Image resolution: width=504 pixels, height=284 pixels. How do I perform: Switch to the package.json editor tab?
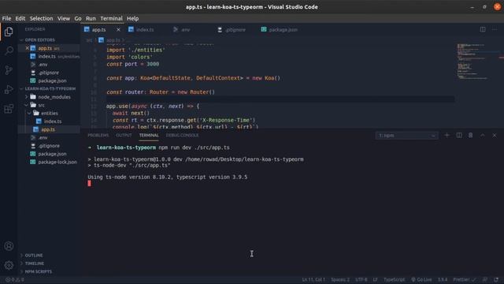(x=283, y=30)
